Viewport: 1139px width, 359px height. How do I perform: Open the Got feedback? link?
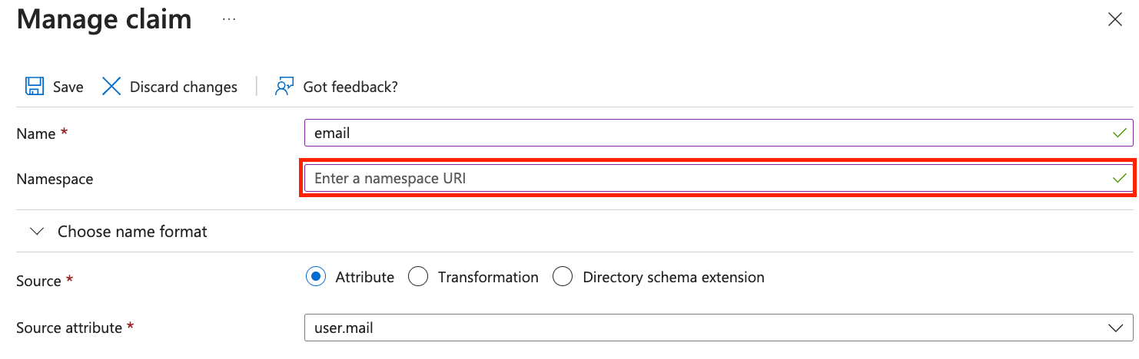pos(350,87)
